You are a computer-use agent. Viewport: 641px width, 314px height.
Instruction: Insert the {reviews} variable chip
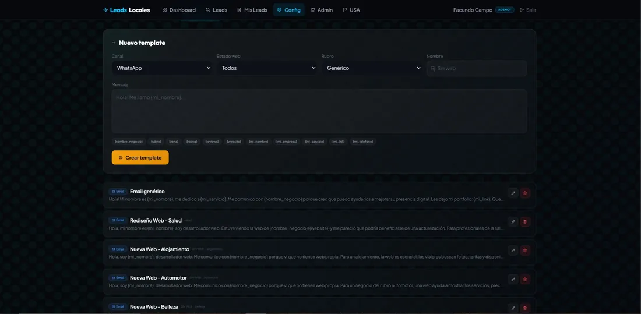coord(212,142)
